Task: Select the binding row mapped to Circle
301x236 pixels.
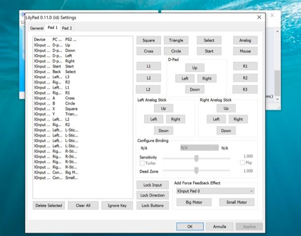Action: coord(83,104)
